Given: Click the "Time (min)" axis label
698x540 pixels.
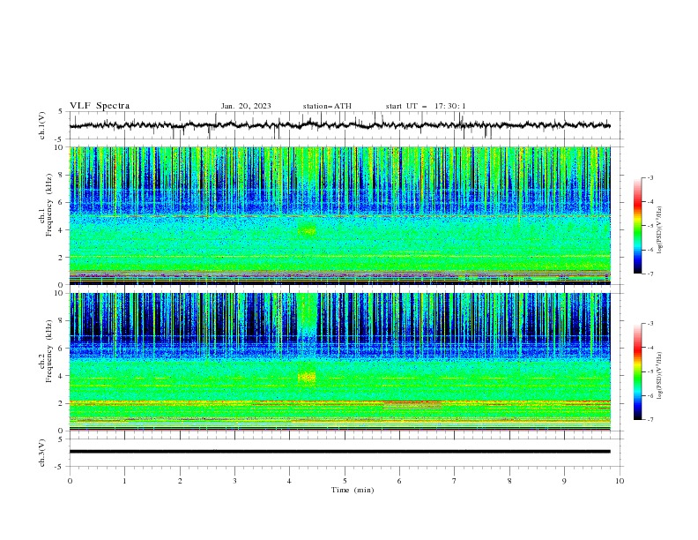Looking at the screenshot, I should 353,490.
